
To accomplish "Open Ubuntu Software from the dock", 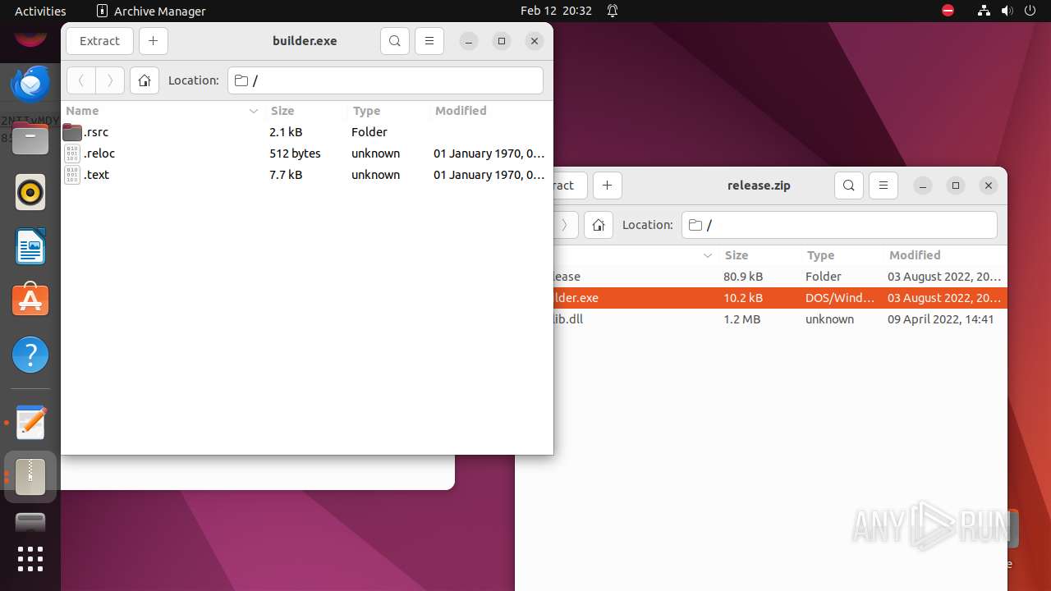I will [30, 300].
